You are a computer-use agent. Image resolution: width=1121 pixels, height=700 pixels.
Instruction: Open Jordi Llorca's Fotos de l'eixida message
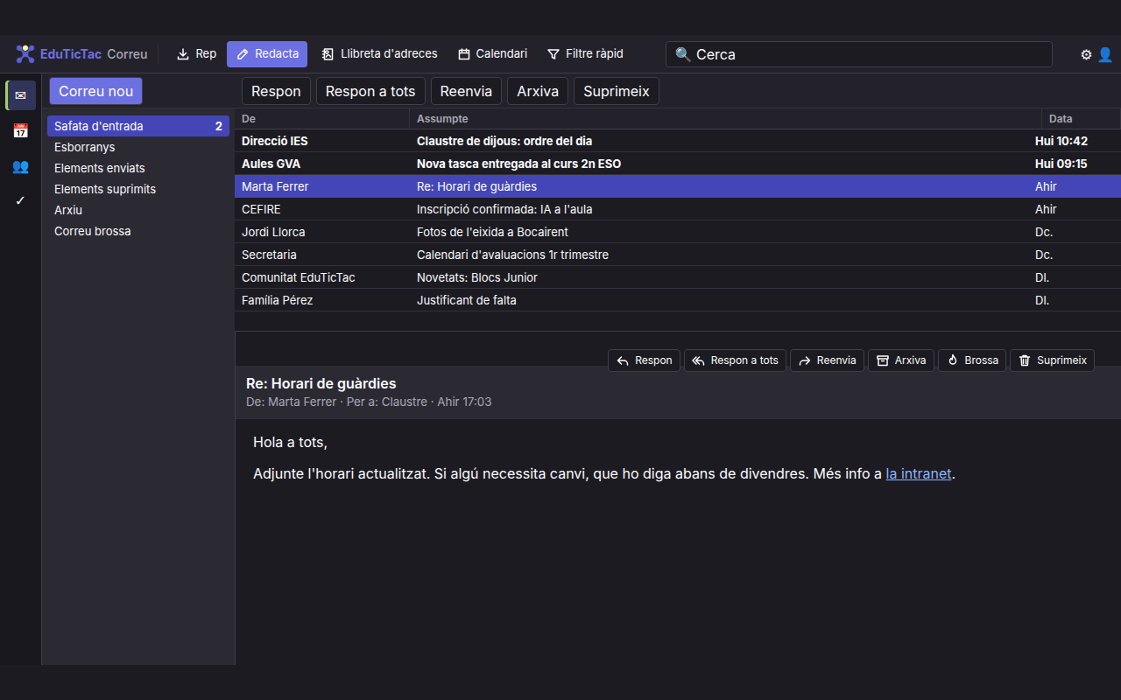[x=678, y=232]
